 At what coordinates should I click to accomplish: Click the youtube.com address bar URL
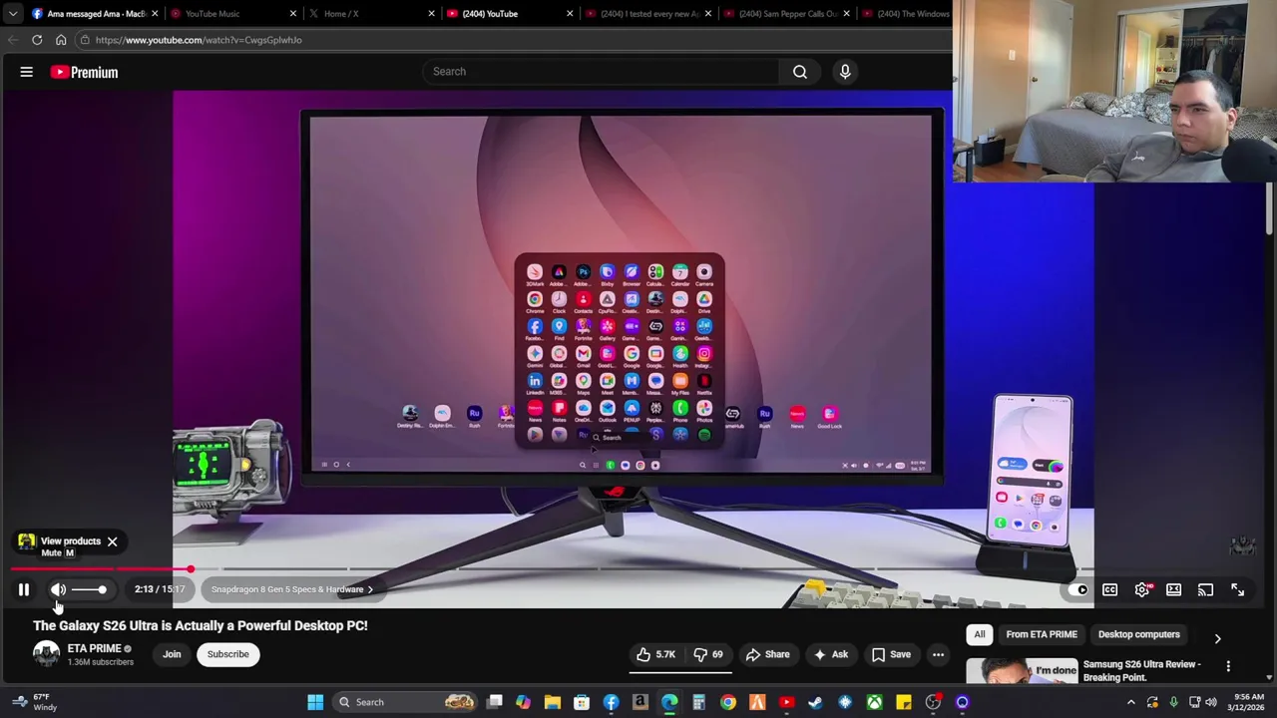(x=199, y=40)
